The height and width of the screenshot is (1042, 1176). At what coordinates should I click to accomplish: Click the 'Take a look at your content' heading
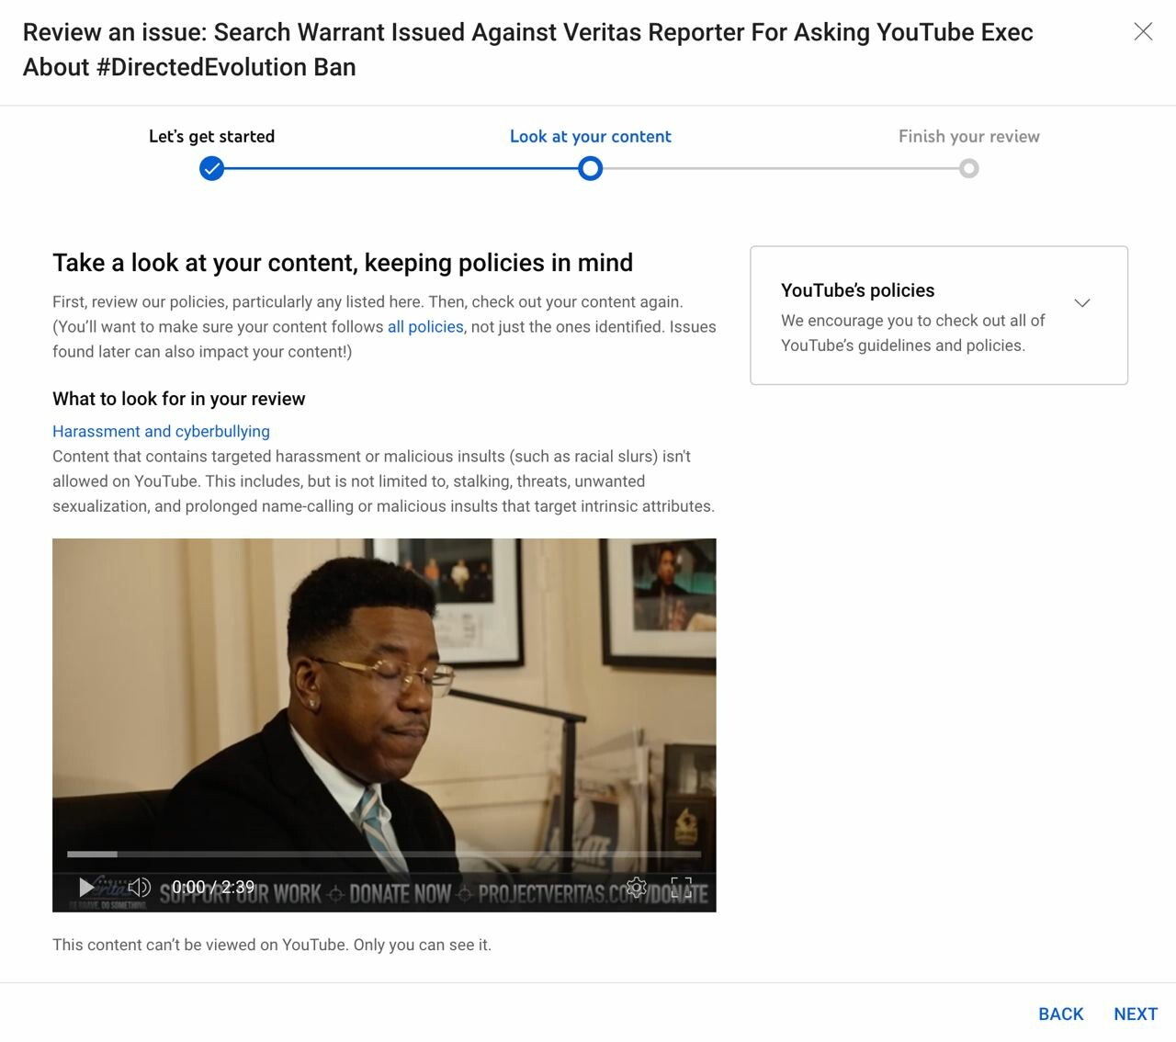pos(343,263)
